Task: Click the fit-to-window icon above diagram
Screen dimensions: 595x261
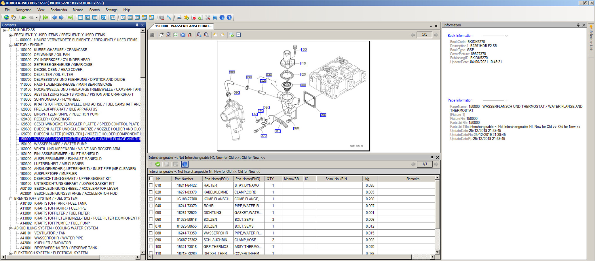Action: point(176,35)
